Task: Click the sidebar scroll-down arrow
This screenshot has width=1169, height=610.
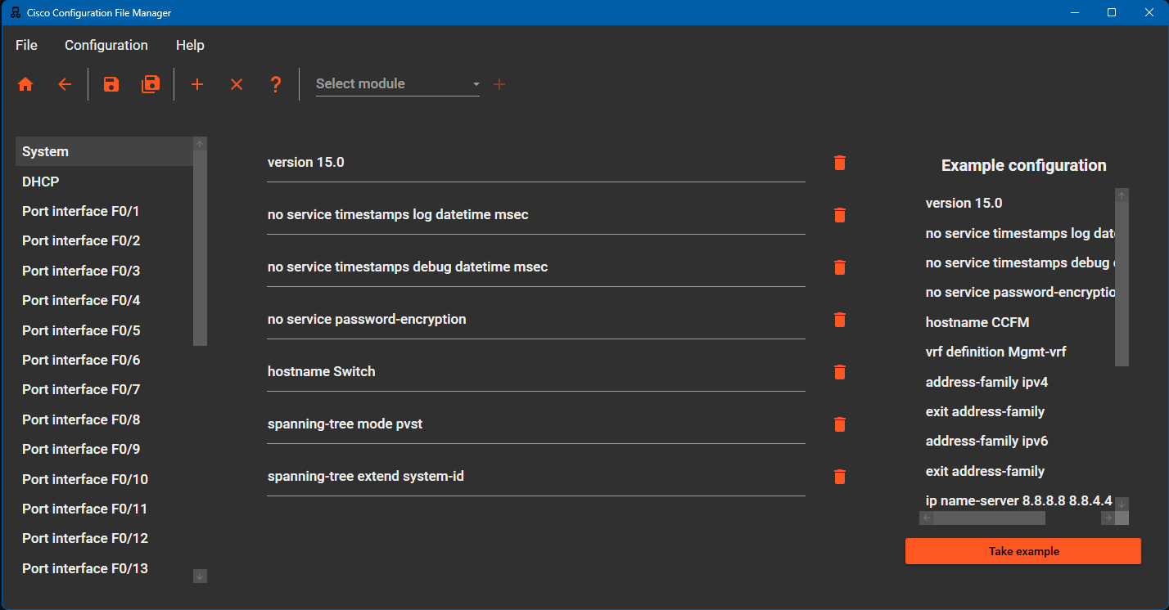Action: 199,576
